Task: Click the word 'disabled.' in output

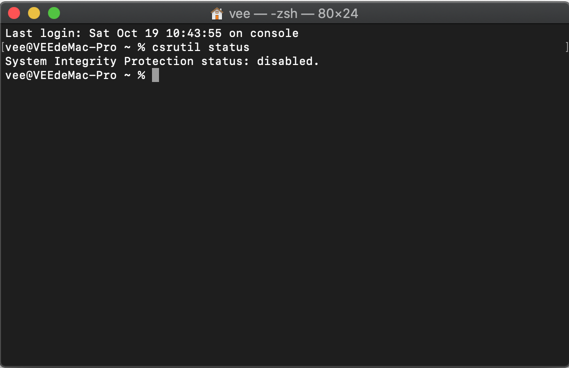Action: click(x=288, y=61)
